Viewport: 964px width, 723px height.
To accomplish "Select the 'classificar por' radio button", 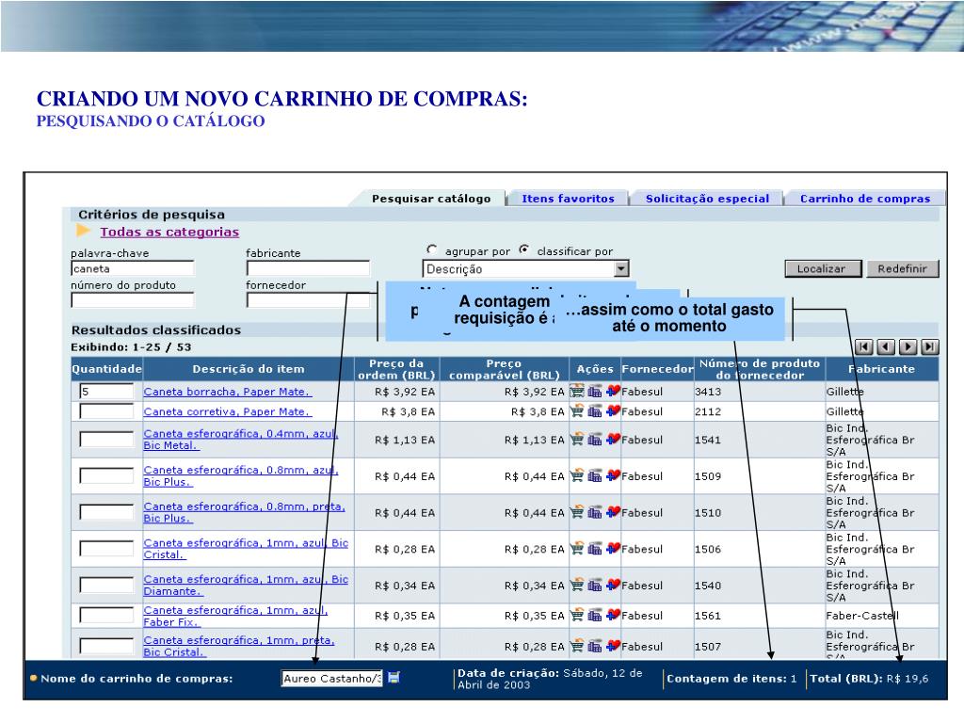I will [523, 249].
